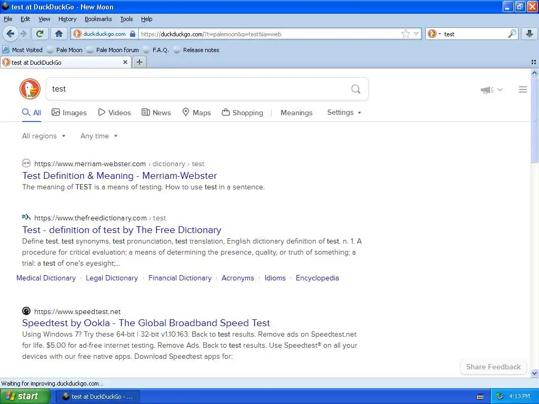Switch to the Shopping results tab
The image size is (539, 404).
point(242,113)
